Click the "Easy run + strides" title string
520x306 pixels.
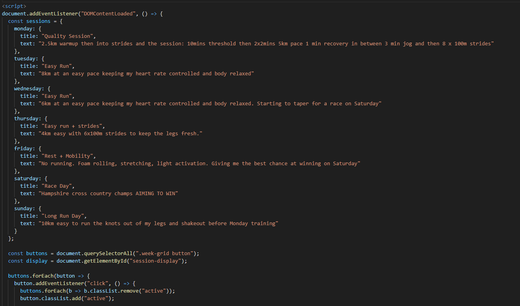click(73, 126)
